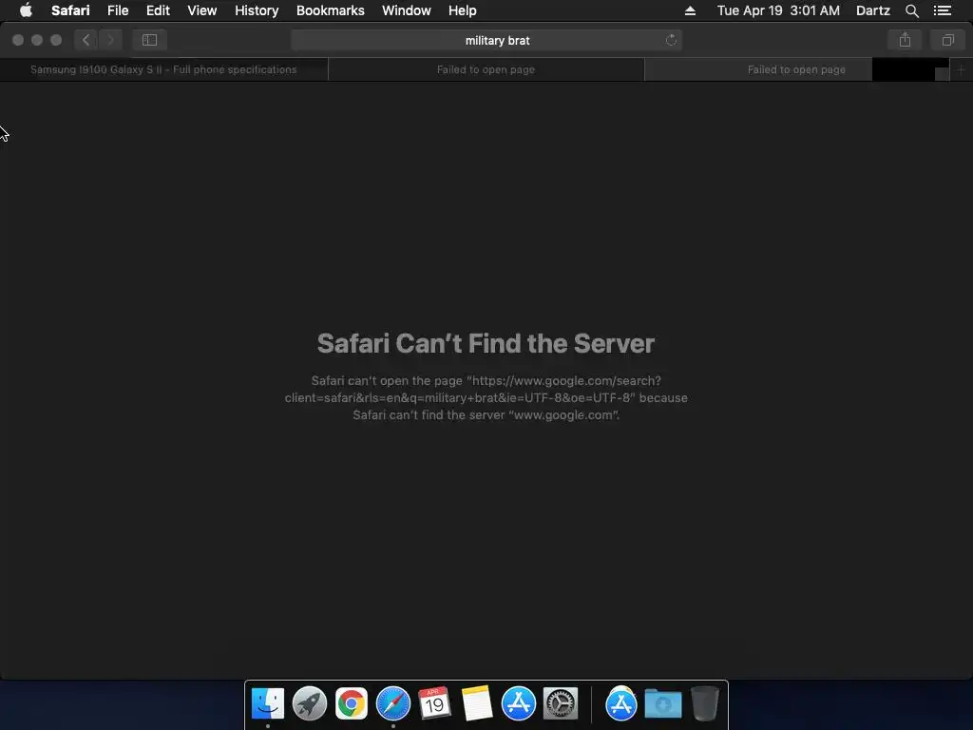
Task: Go forward with the forward arrow
Action: tap(110, 40)
